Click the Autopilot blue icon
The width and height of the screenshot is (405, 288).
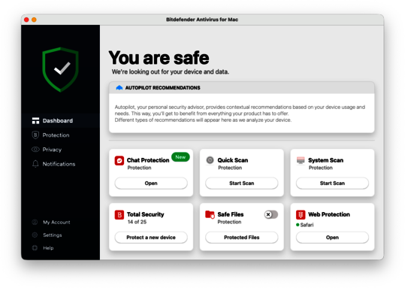pyautogui.click(x=119, y=88)
